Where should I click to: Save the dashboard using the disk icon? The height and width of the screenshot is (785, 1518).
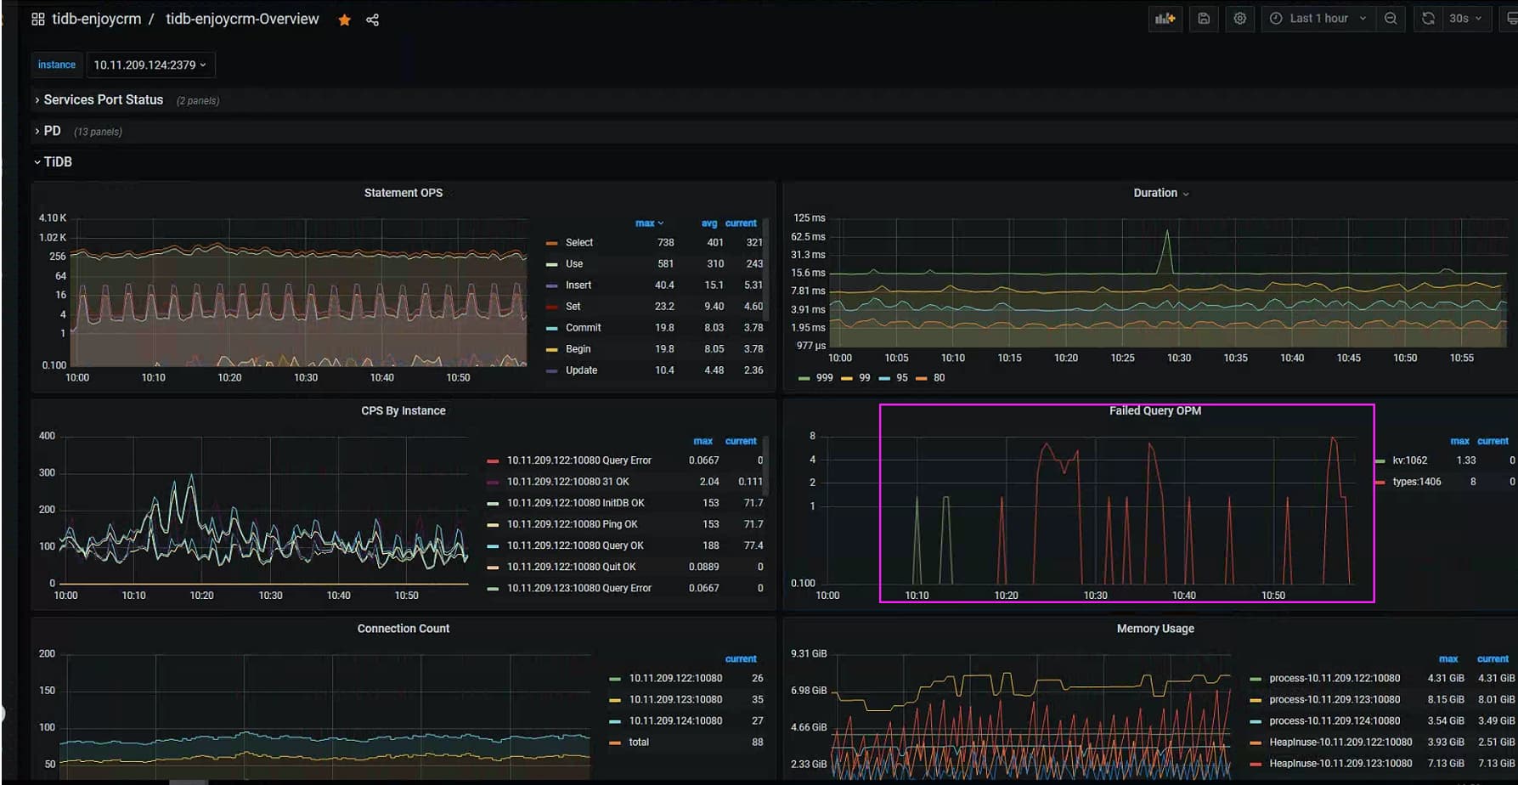pos(1204,19)
